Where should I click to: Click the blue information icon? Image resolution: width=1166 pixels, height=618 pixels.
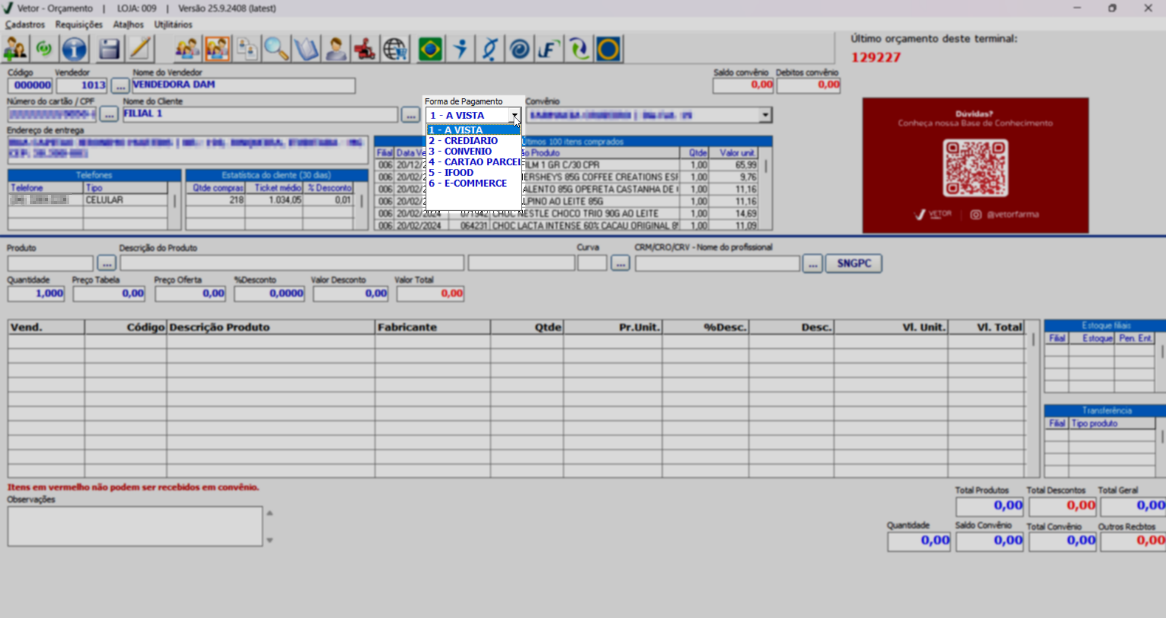tap(75, 49)
